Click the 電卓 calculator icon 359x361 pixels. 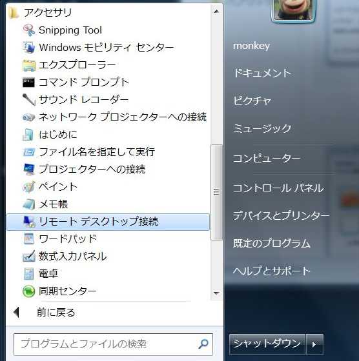[29, 274]
